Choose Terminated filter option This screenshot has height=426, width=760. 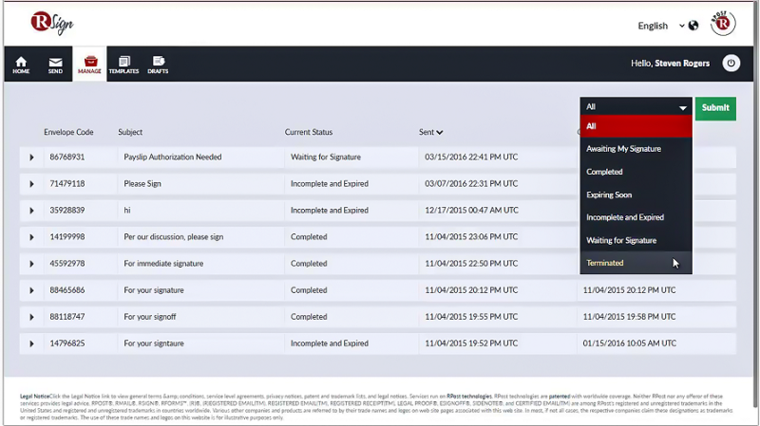[x=636, y=263]
